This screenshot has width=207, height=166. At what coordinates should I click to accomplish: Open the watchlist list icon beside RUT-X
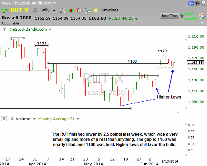[x=34, y=10]
